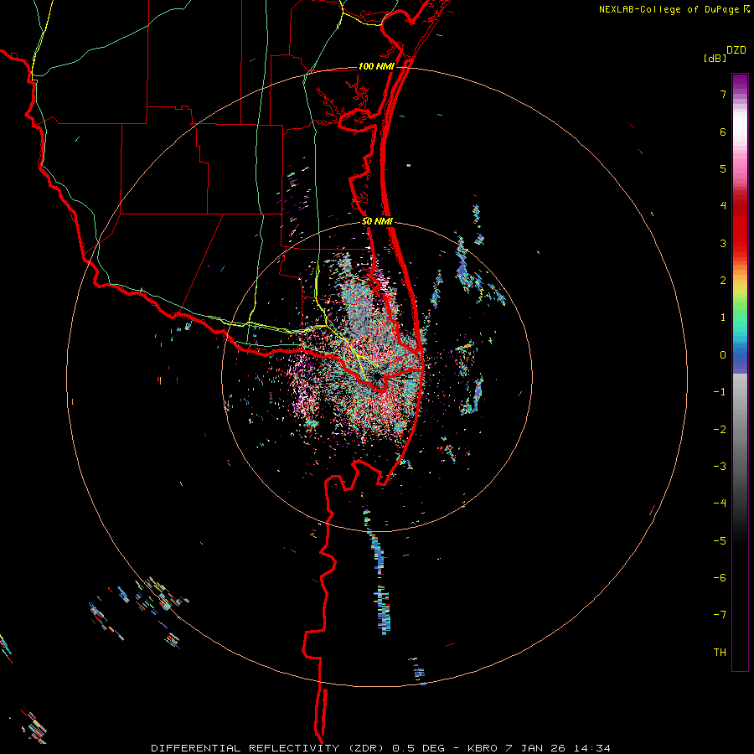Click the '14:34' timestamp in caption

592,748
